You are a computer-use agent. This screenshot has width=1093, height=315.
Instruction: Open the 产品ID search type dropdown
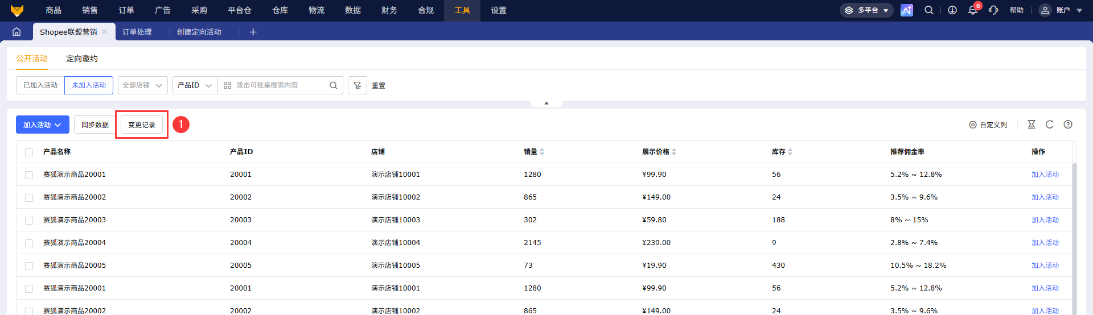tap(195, 85)
